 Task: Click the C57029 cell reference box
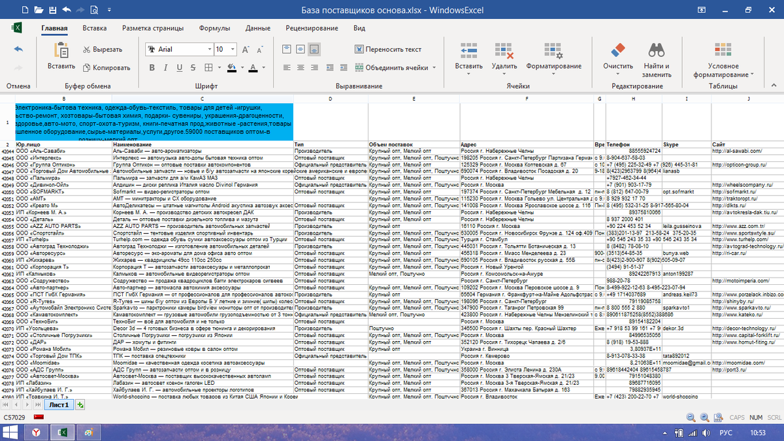(x=14, y=417)
